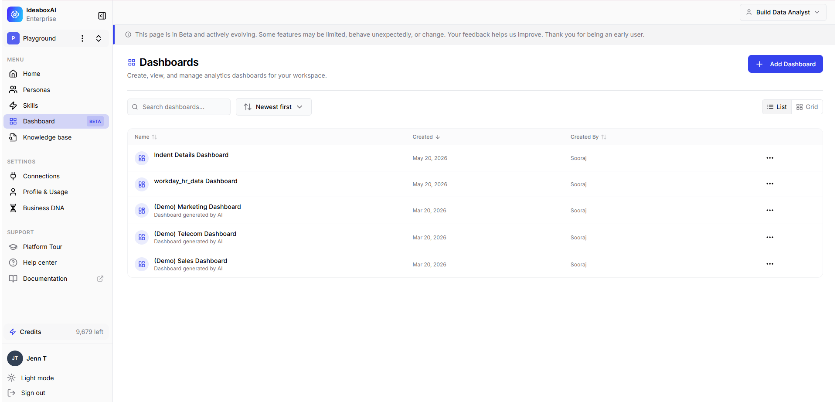Click the IdeaboxAI logo icon
This screenshot has width=837, height=402.
[15, 14]
